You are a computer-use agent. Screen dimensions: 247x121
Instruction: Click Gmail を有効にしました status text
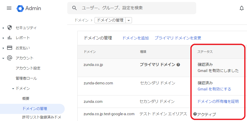click(218, 71)
